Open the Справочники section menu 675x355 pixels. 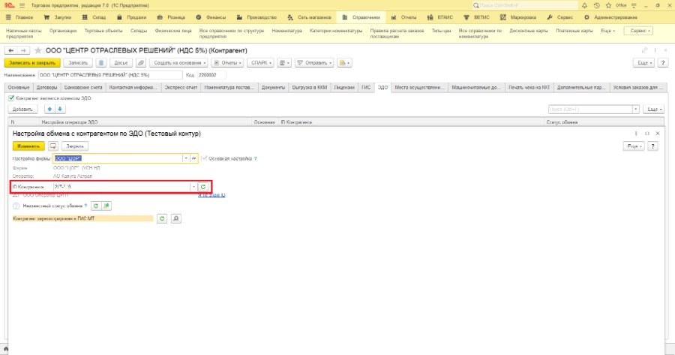(361, 17)
